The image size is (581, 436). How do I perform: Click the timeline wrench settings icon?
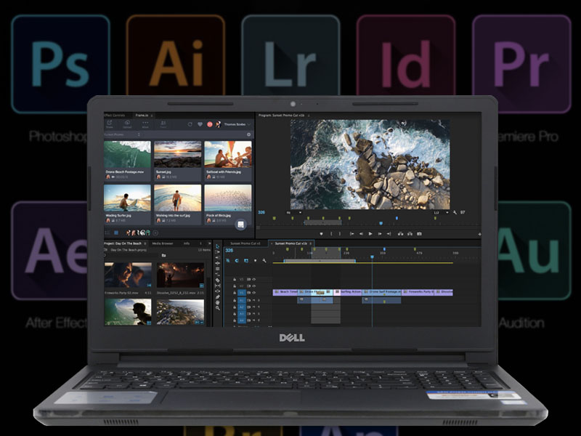pos(264,261)
